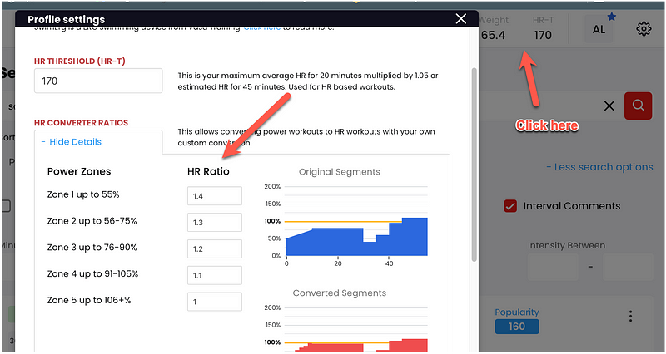Edit the Zone 2 HR ratio field

pyautogui.click(x=215, y=223)
